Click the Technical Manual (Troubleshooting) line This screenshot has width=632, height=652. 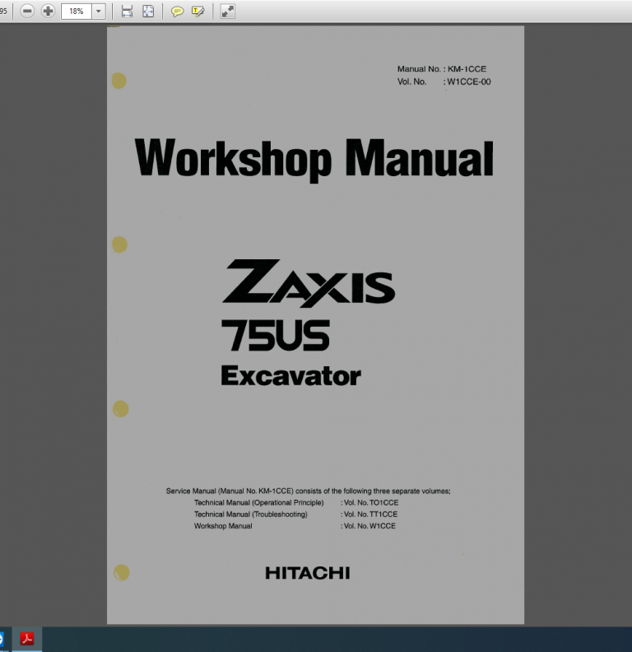251,515
